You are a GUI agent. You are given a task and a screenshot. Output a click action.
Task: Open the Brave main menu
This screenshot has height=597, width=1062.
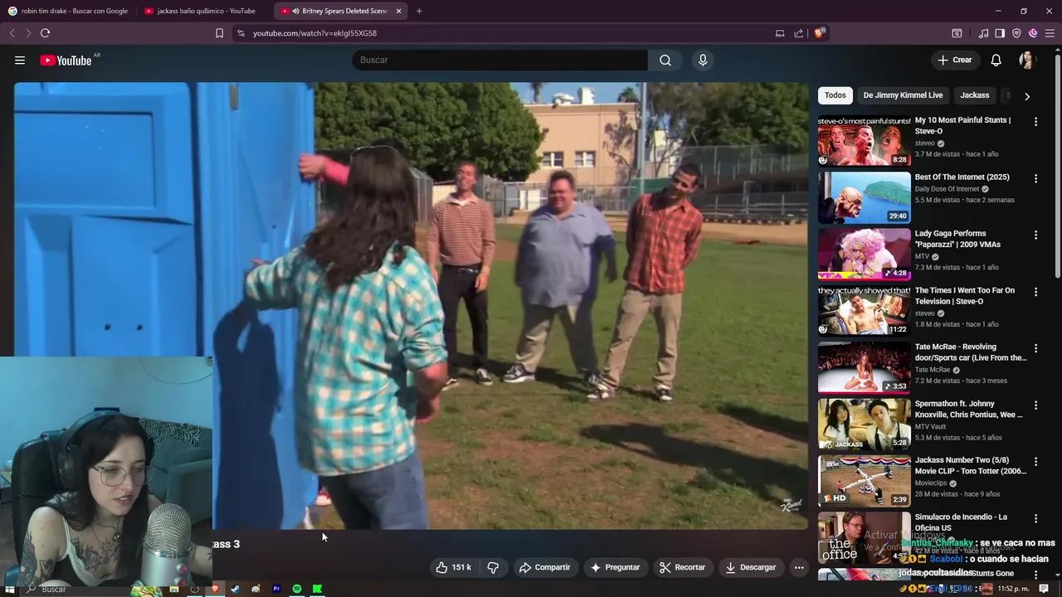pos(1050,33)
